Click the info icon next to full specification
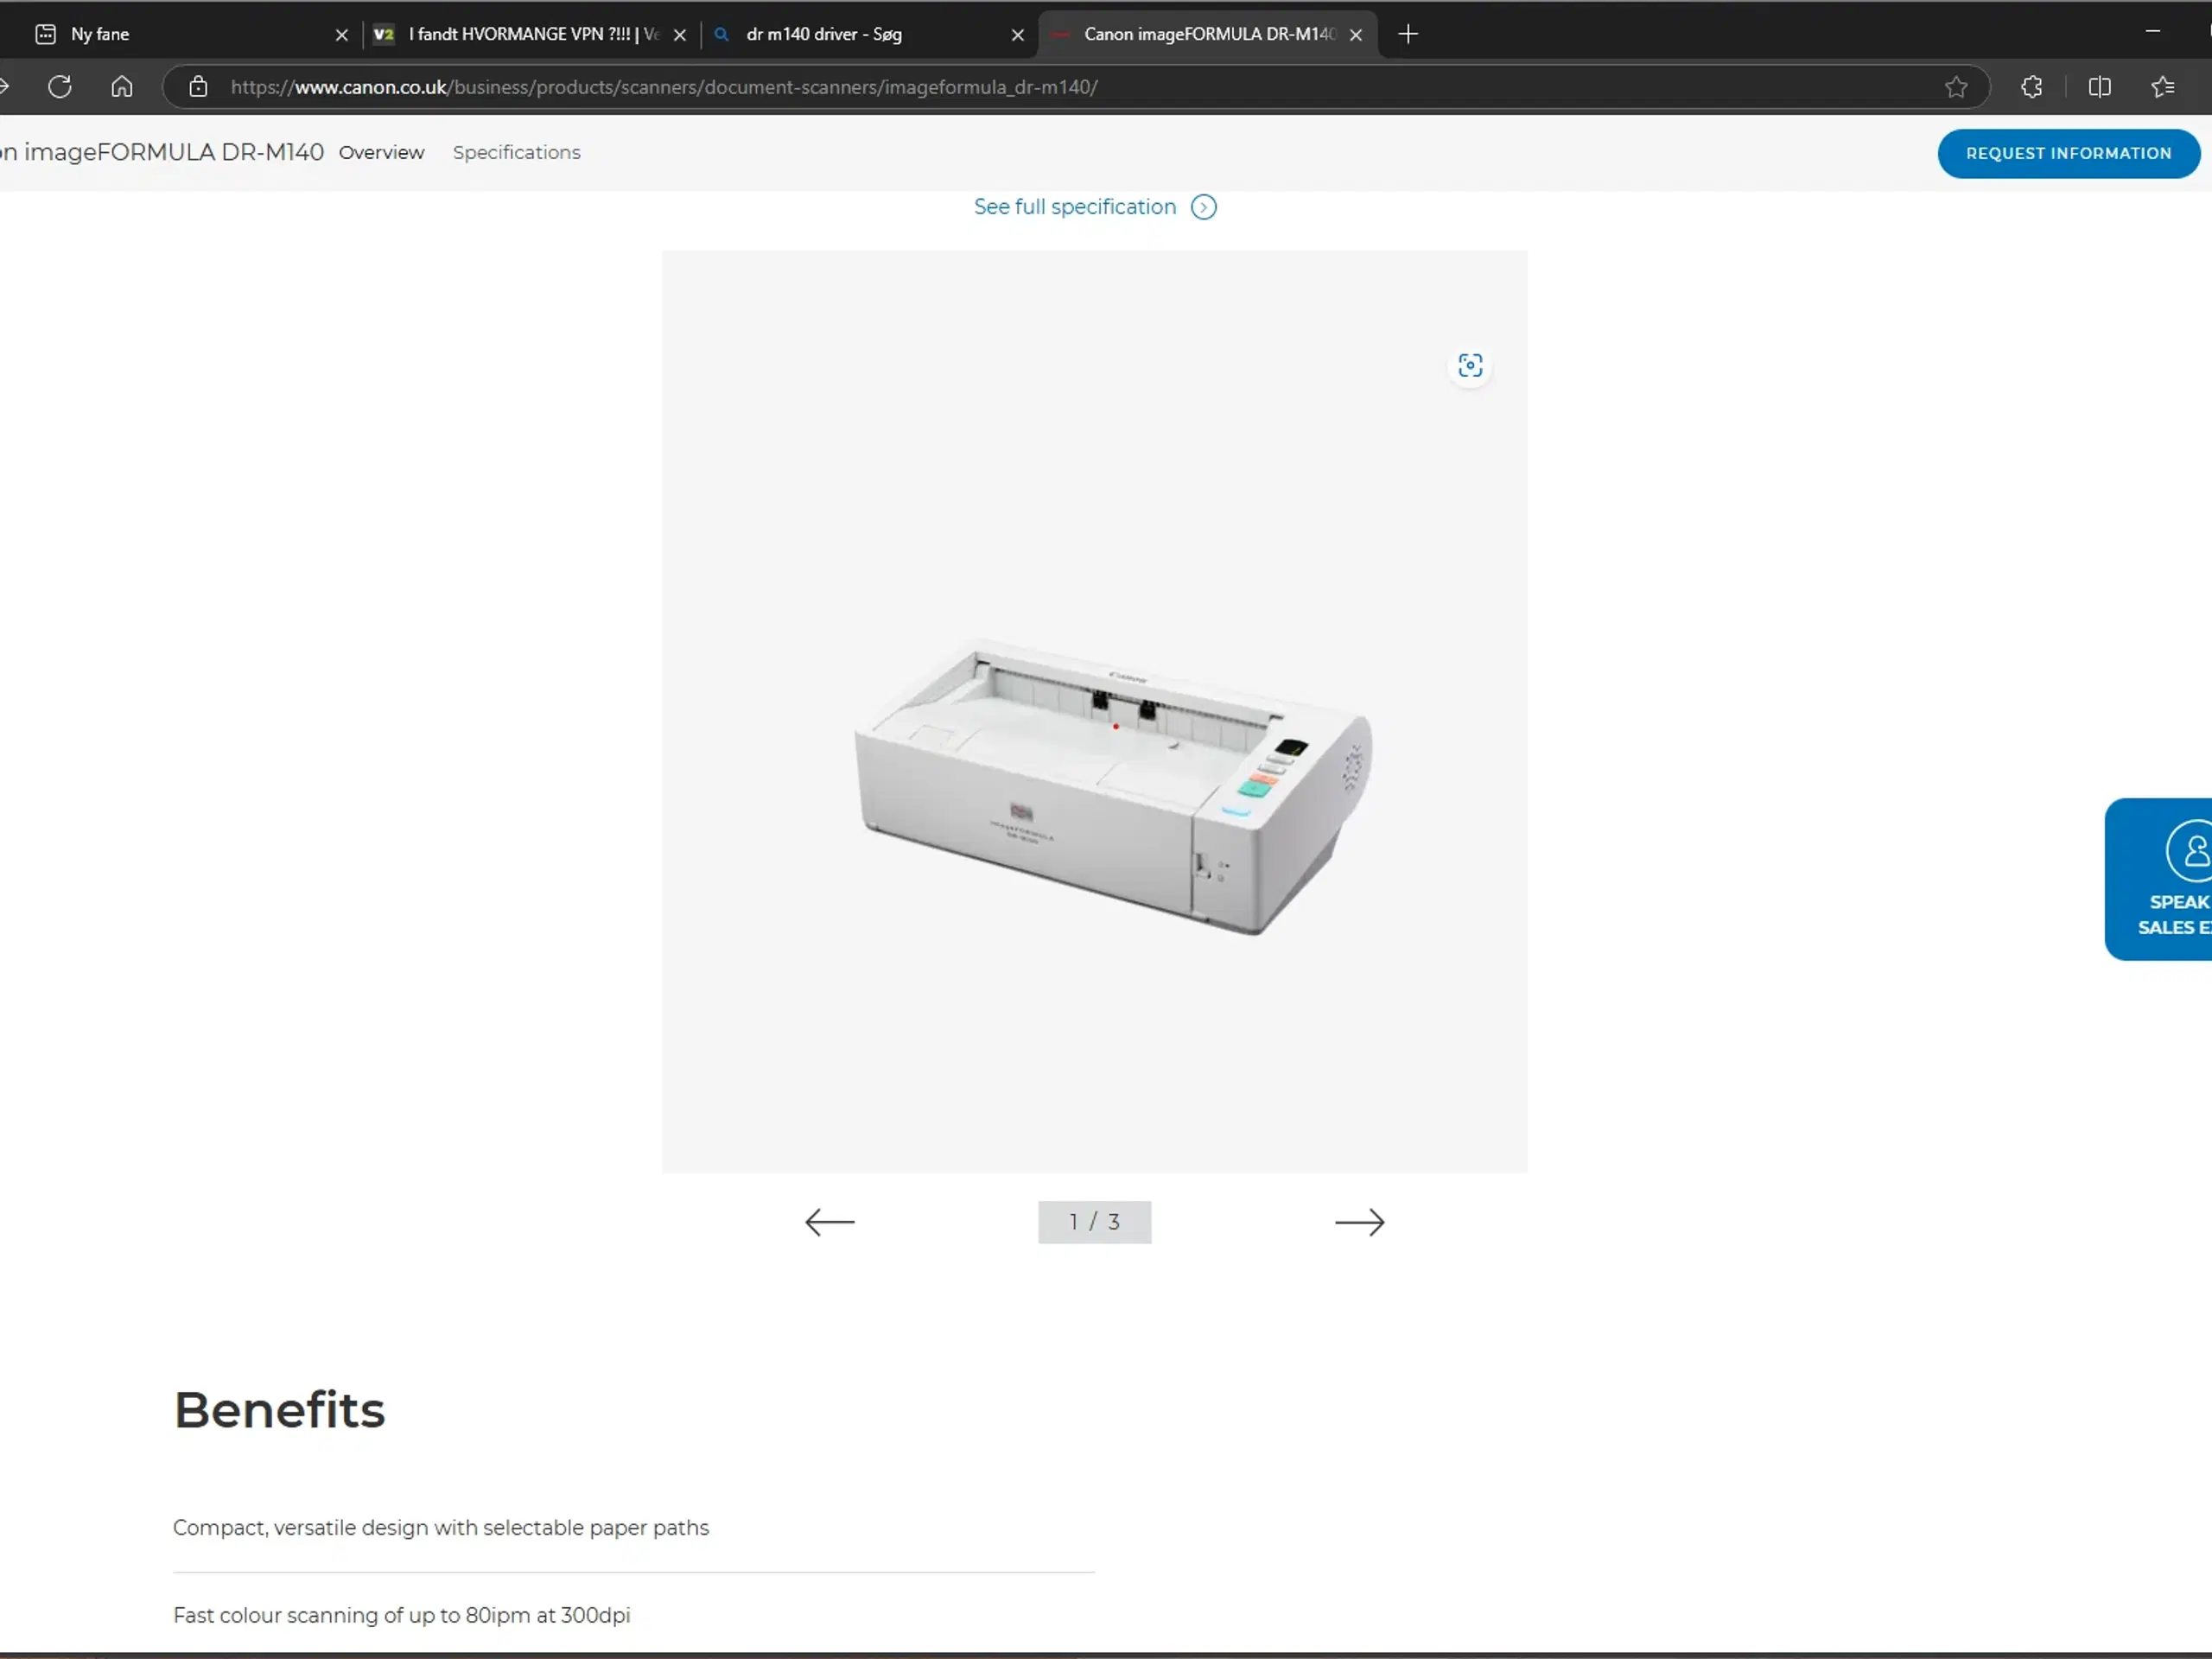The width and height of the screenshot is (2212, 1659). coord(1204,207)
